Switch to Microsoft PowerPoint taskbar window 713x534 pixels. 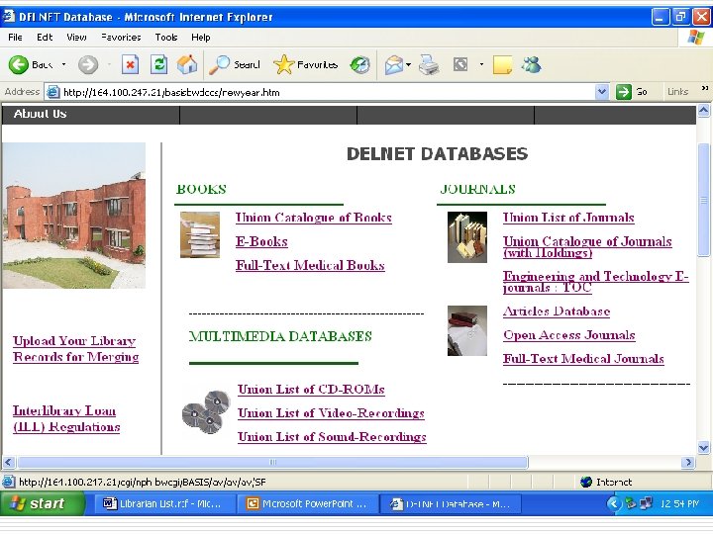click(309, 503)
